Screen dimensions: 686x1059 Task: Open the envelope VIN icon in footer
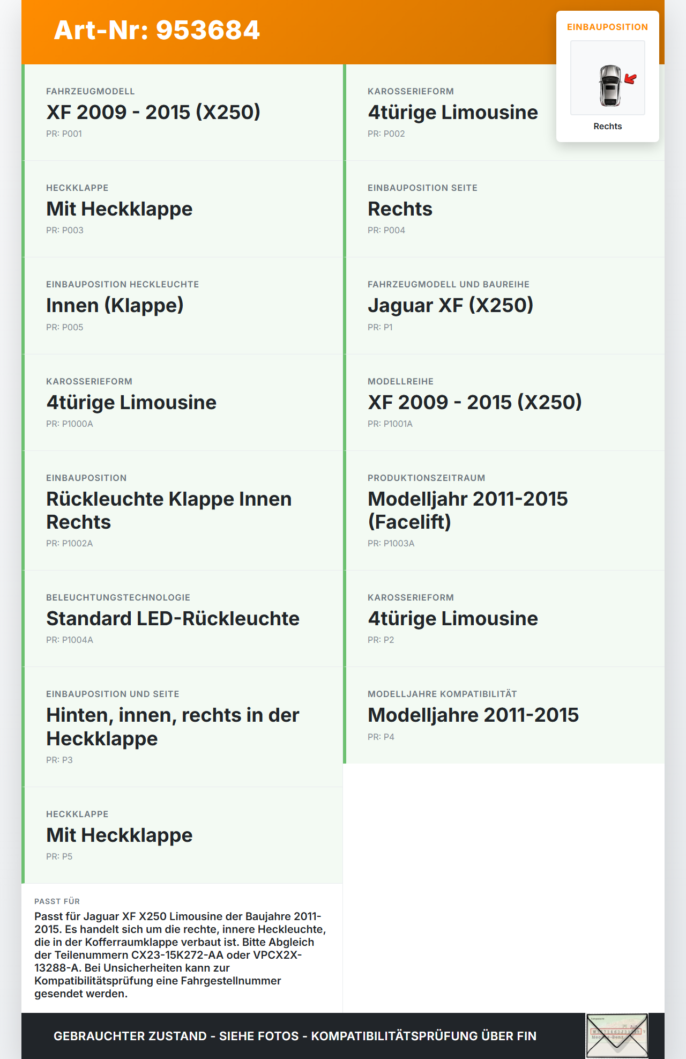point(617,1035)
